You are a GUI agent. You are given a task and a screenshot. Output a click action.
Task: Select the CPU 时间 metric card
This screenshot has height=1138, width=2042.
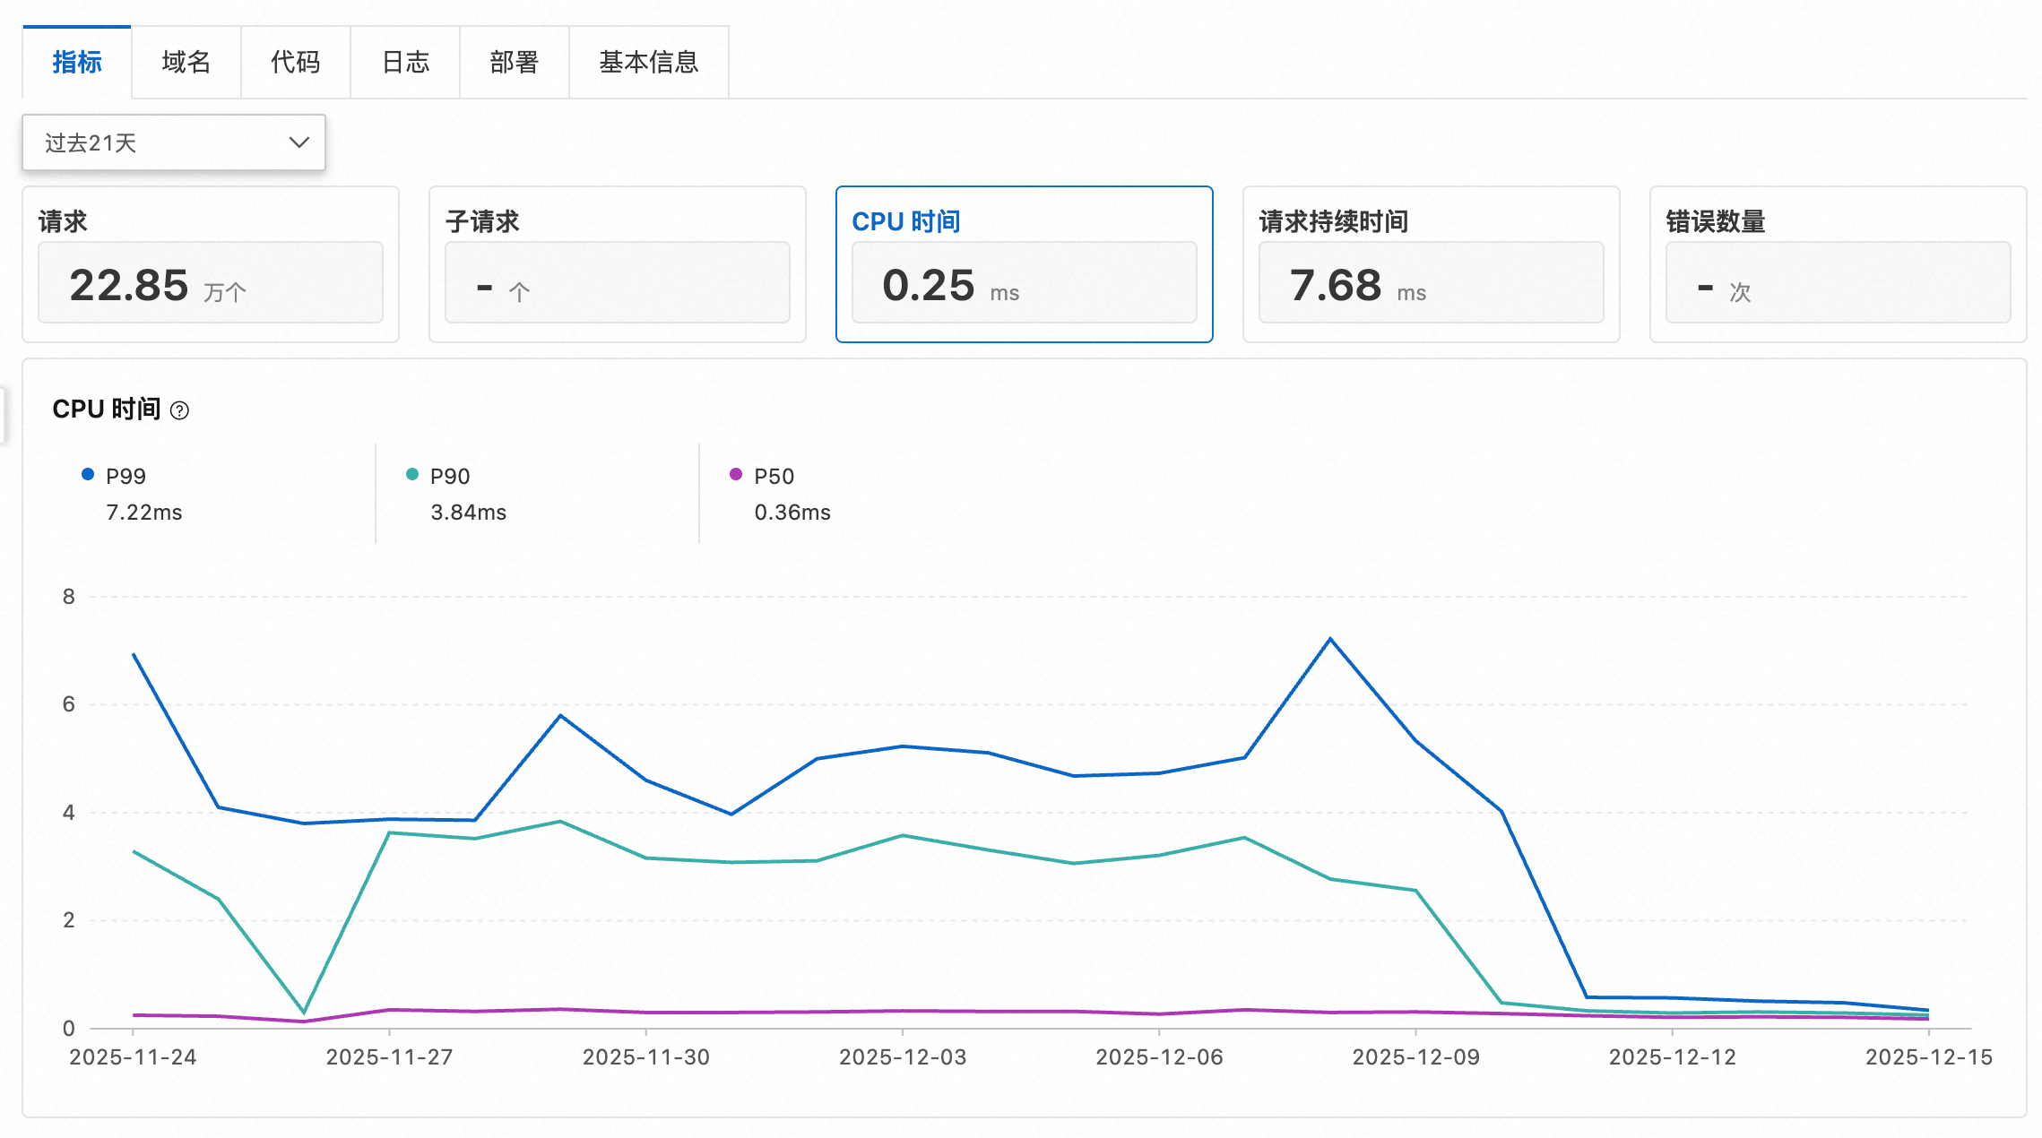coord(1024,264)
